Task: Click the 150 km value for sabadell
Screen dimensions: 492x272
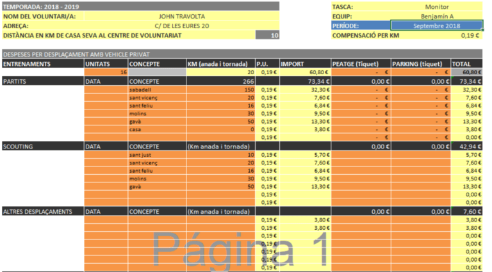Action: pyautogui.click(x=220, y=90)
